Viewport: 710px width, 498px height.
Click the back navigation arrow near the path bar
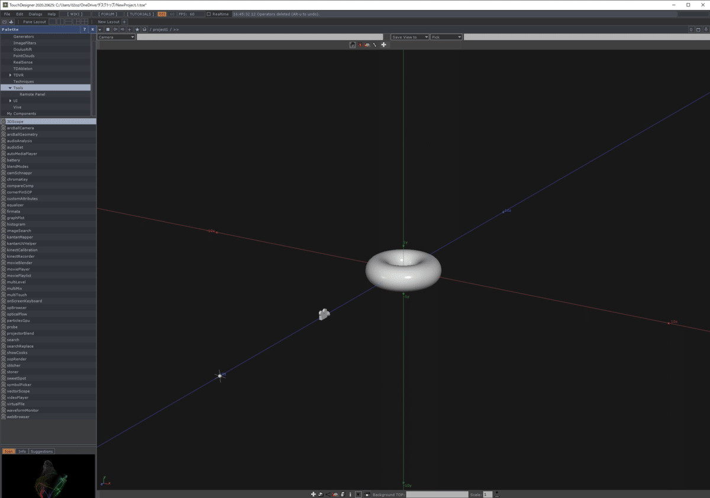[115, 30]
